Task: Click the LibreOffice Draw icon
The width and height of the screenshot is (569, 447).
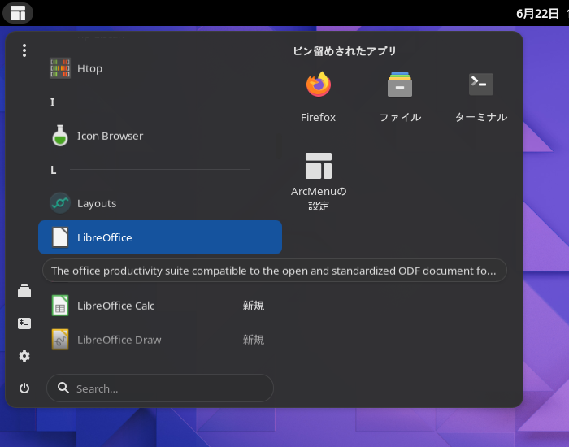Action: pyautogui.click(x=60, y=340)
